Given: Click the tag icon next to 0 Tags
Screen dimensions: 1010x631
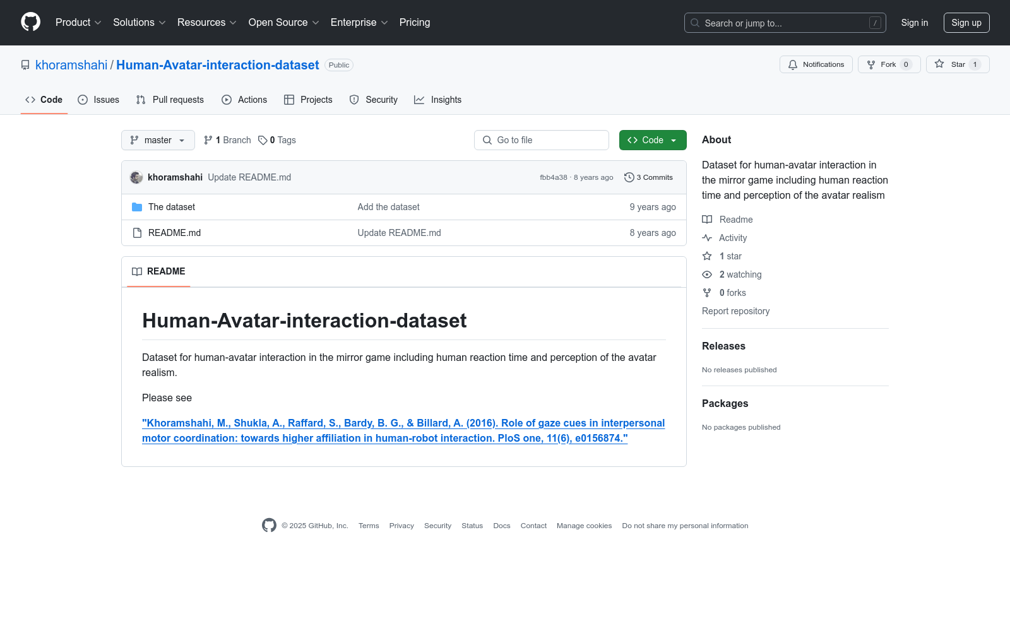Looking at the screenshot, I should tap(263, 140).
